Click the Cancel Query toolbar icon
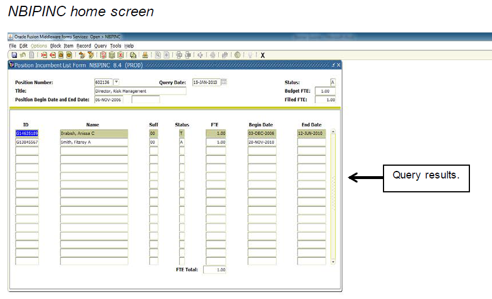492x299 pixels. tap(120, 55)
